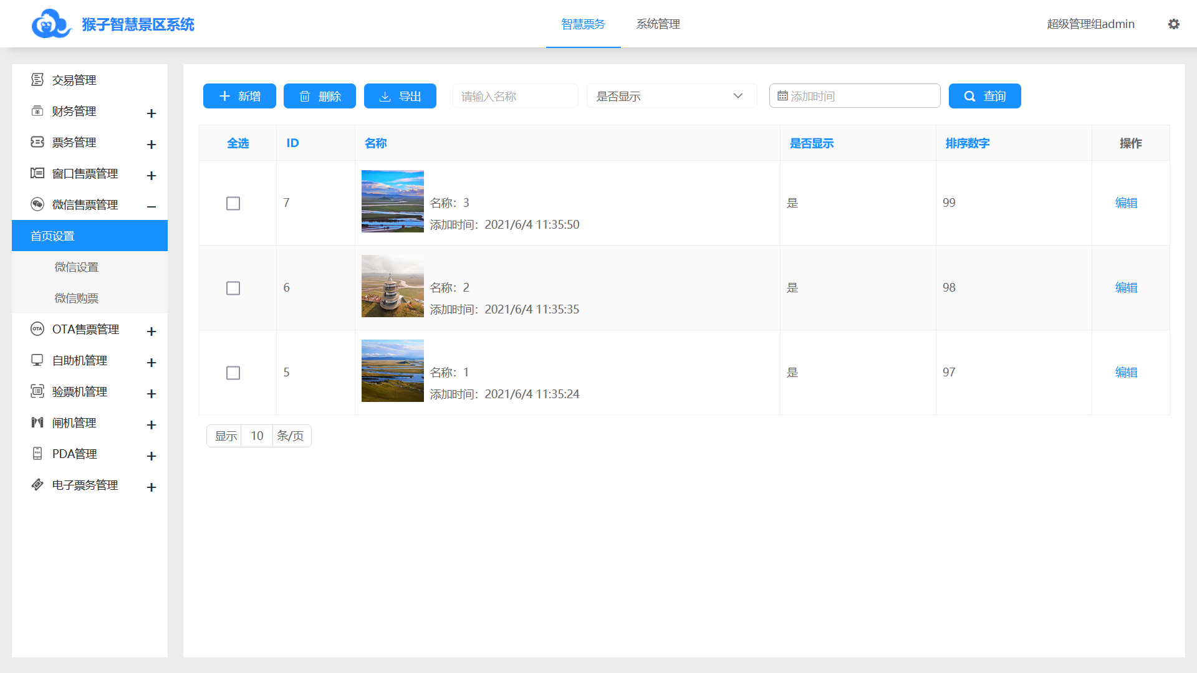Click the 财务管理 sidebar icon
1197x673 pixels.
[x=37, y=111]
